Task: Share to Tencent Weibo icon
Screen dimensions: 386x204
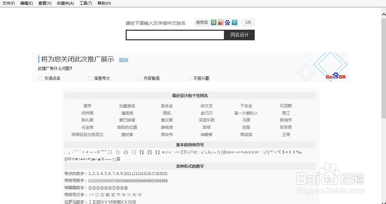Action: (x=235, y=22)
